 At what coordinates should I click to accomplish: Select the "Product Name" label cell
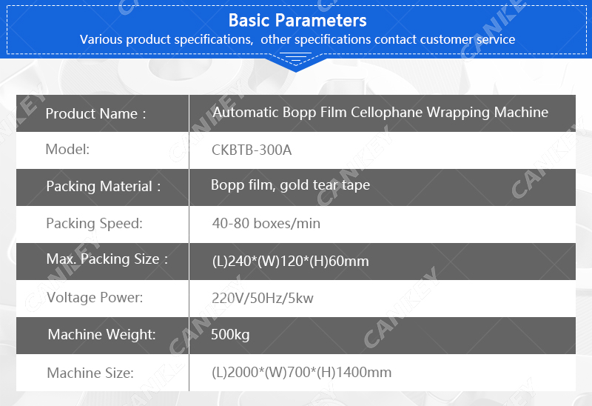pos(96,113)
